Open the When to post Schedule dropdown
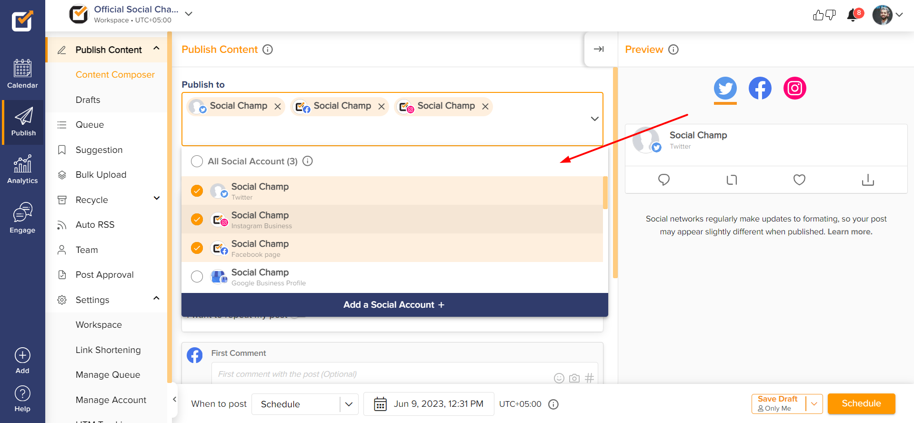This screenshot has width=914, height=423. pos(305,404)
